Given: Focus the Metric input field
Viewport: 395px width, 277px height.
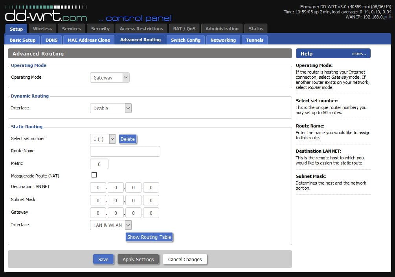Looking at the screenshot, I should pos(99,164).
